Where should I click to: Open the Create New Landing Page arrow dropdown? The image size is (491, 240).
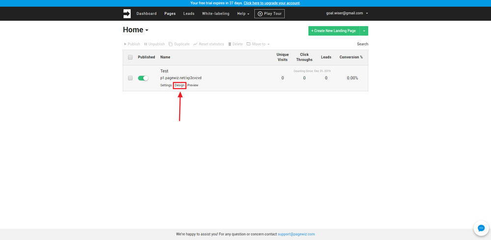coord(364,31)
